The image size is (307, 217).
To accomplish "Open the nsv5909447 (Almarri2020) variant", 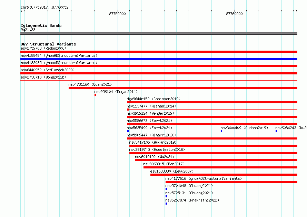I will (x=151, y=135).
